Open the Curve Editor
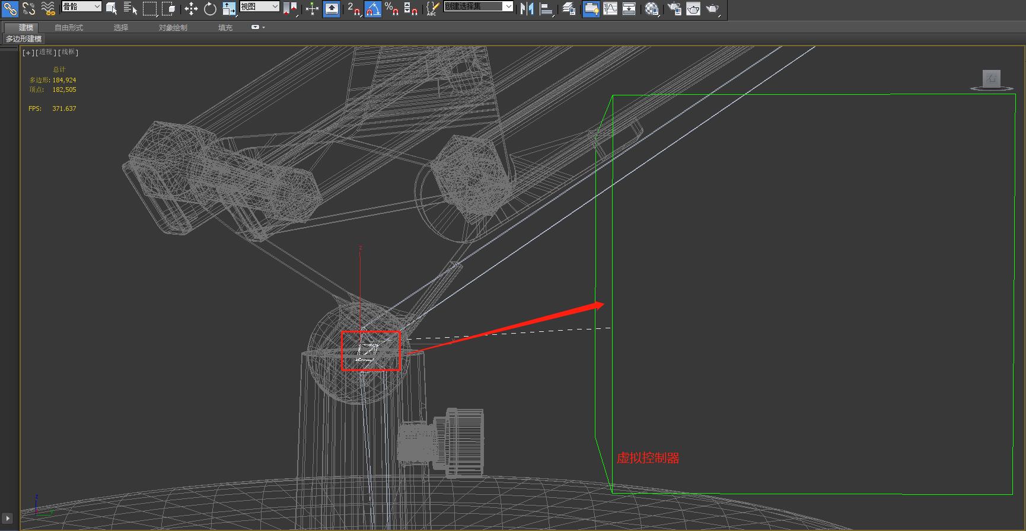Viewport: 1026px width, 531px height. (x=610, y=8)
